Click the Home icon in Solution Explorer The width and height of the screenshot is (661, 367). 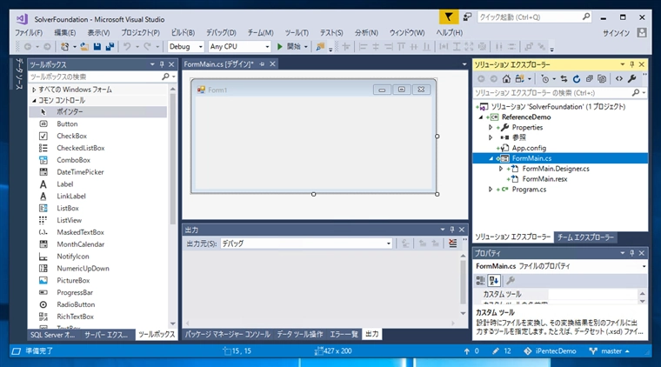tap(506, 79)
